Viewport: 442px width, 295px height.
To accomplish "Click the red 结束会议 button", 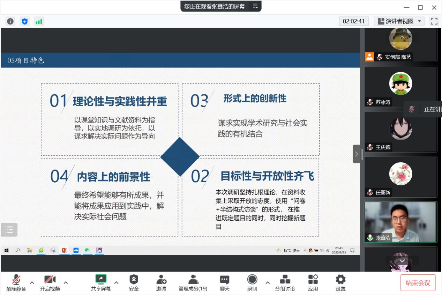I will coord(418,283).
